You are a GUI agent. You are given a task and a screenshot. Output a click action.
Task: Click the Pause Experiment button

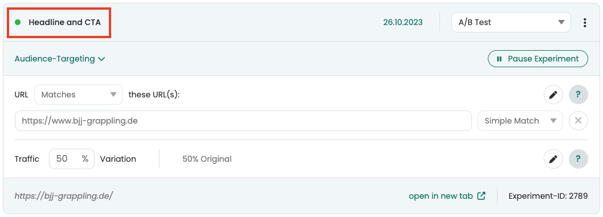(538, 59)
